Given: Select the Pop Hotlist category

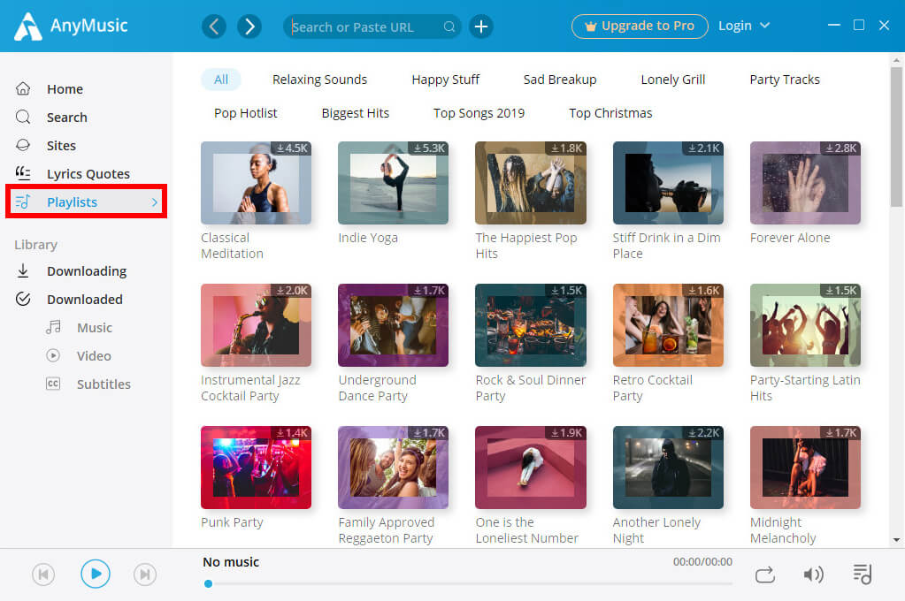Looking at the screenshot, I should pos(246,113).
